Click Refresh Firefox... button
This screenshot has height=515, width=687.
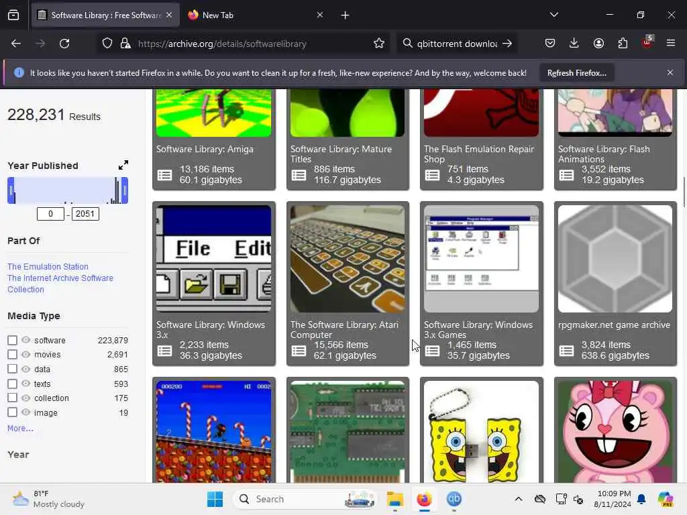(576, 72)
